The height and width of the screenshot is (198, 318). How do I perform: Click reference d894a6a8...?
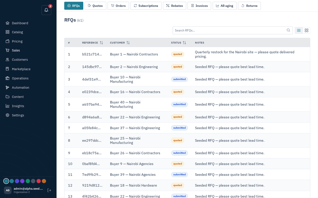click(92, 117)
